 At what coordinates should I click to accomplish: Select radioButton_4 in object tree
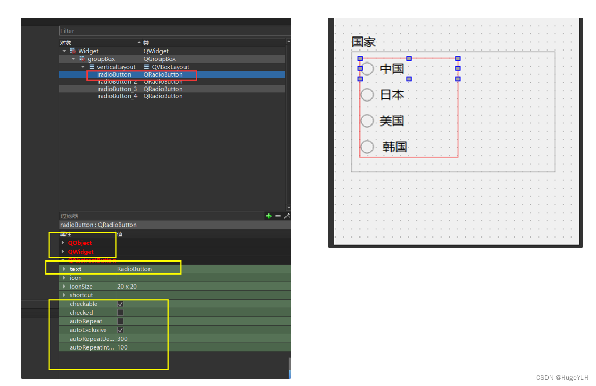click(x=172, y=96)
